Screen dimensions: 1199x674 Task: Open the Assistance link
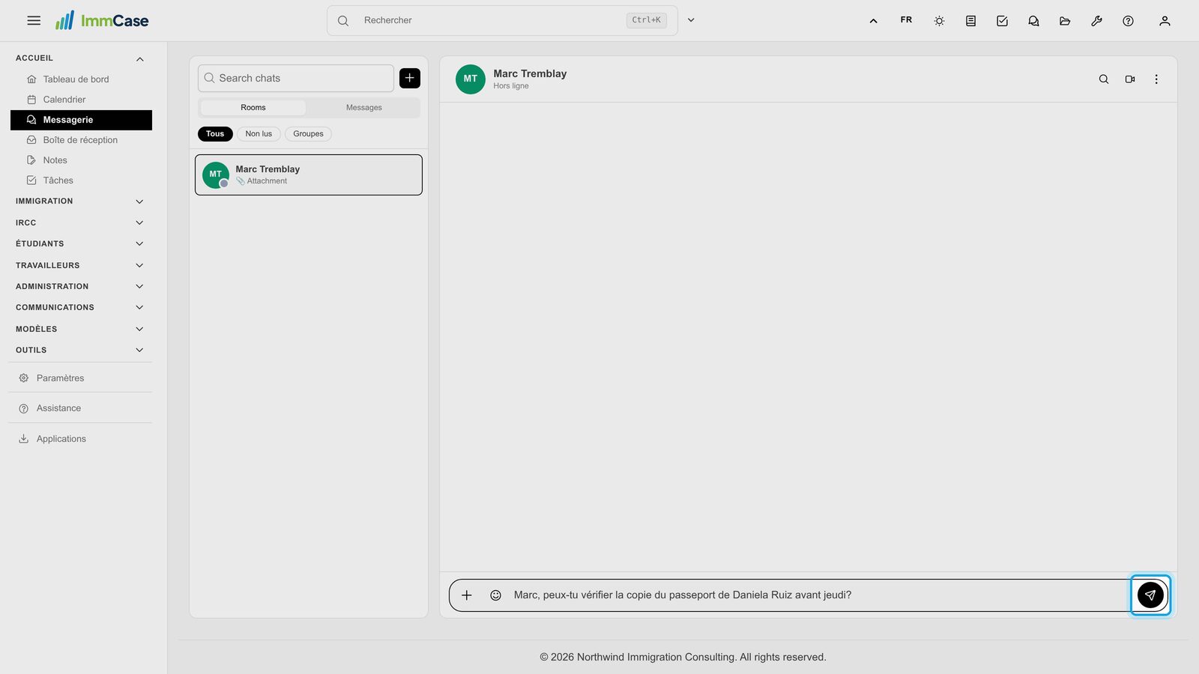80,408
